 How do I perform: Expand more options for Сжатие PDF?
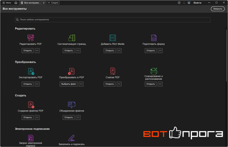[119, 84]
